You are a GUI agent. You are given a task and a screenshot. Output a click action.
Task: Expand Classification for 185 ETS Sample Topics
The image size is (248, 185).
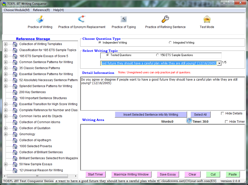pyautogui.click(x=6, y=50)
